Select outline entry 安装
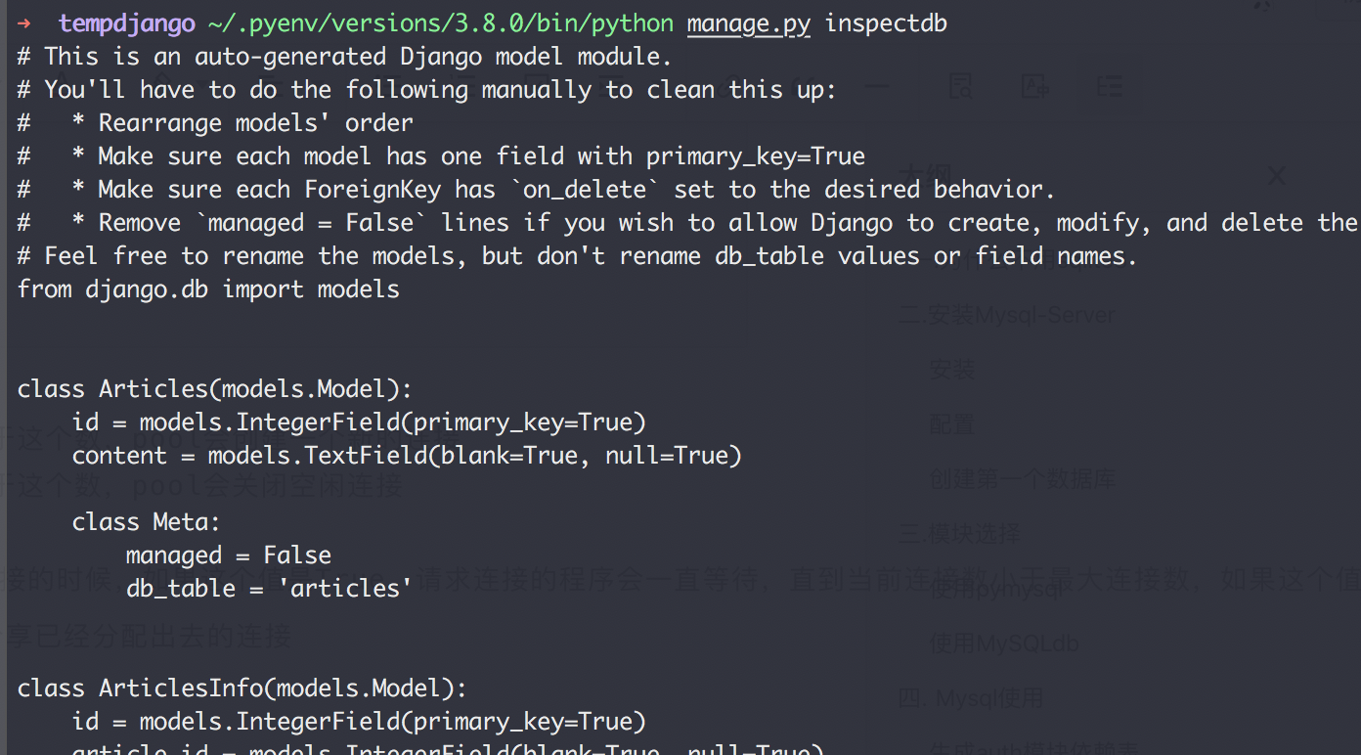Viewport: 1361px width, 755px height. 952,370
